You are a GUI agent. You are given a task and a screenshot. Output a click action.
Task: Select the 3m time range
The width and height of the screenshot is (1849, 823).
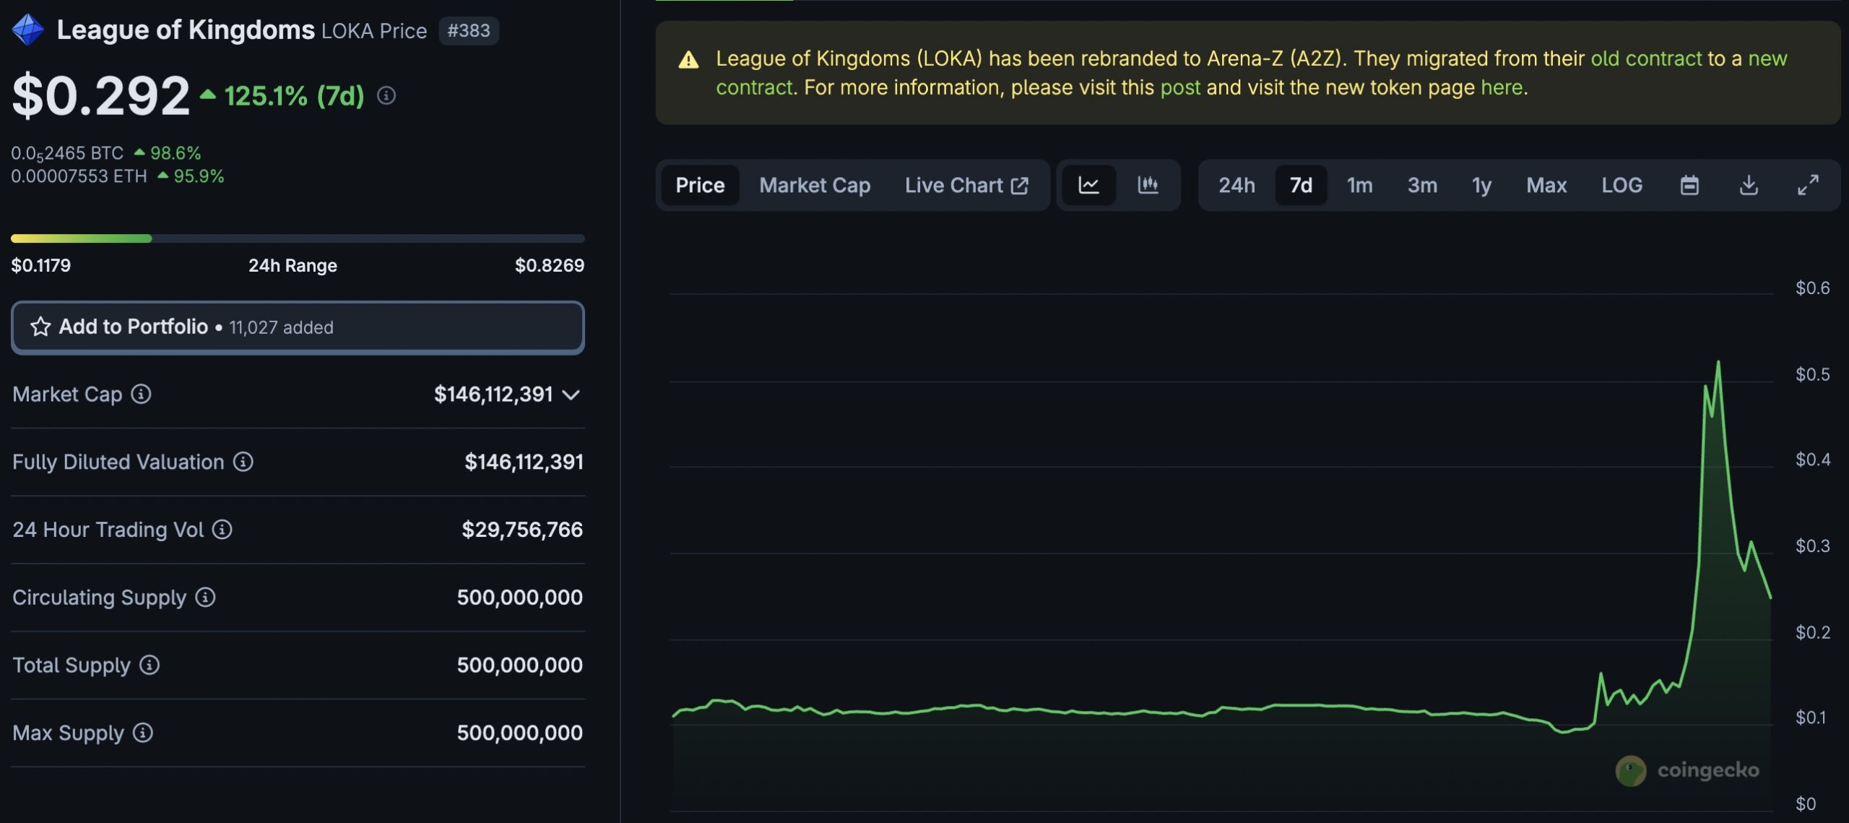[x=1422, y=185]
